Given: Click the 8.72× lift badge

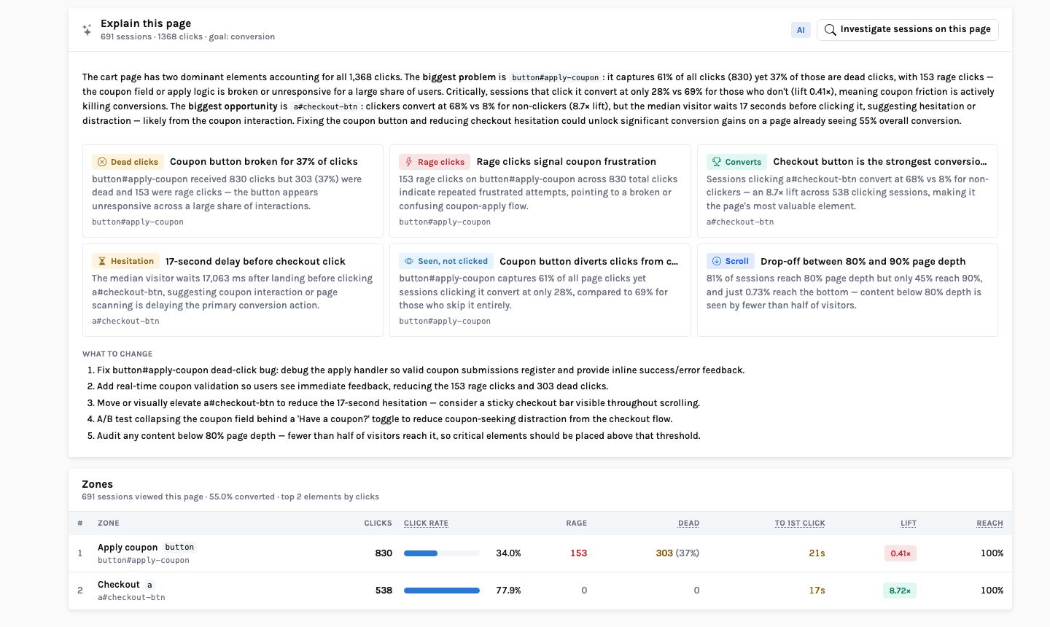Looking at the screenshot, I should (x=900, y=591).
